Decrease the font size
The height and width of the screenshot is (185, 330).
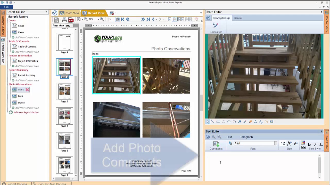[x=296, y=143]
